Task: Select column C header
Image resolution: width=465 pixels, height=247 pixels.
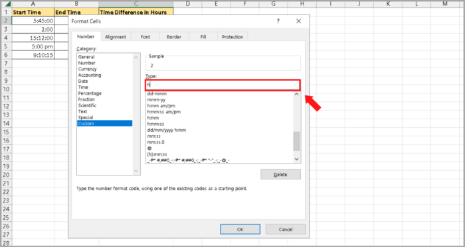Action: 136,4
